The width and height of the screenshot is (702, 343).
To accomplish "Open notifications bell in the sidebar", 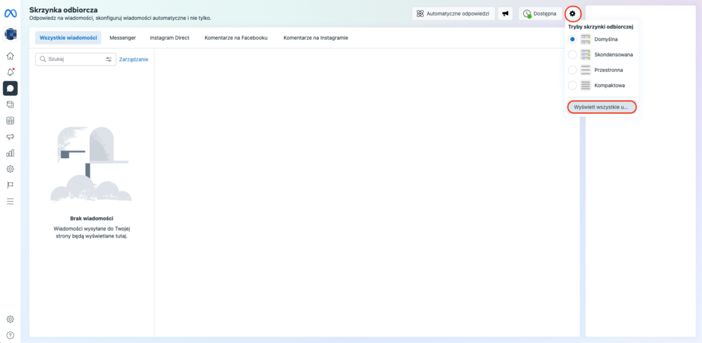I will point(10,72).
